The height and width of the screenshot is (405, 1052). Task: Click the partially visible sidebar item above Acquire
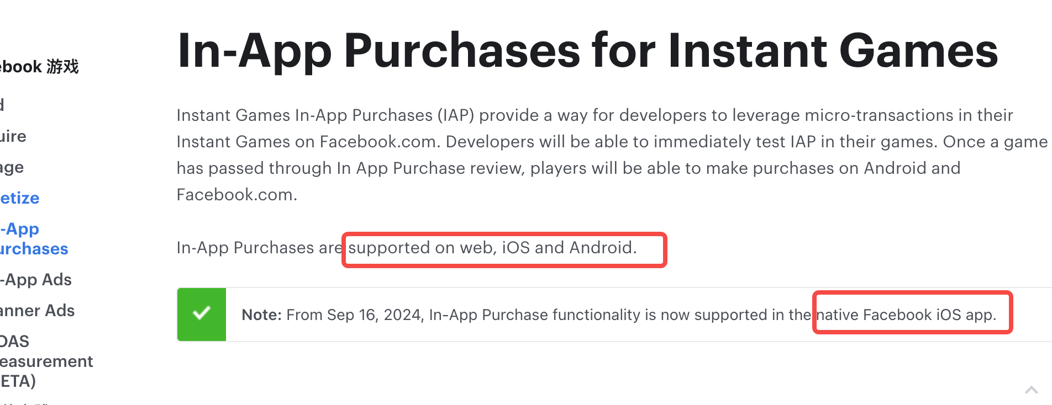6,105
